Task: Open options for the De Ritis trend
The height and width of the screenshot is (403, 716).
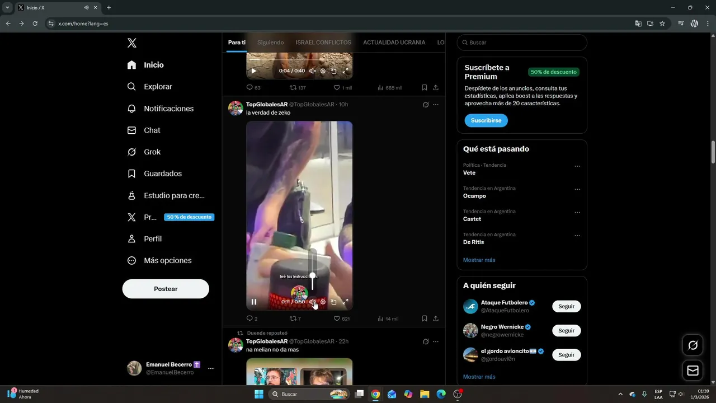Action: tap(577, 236)
